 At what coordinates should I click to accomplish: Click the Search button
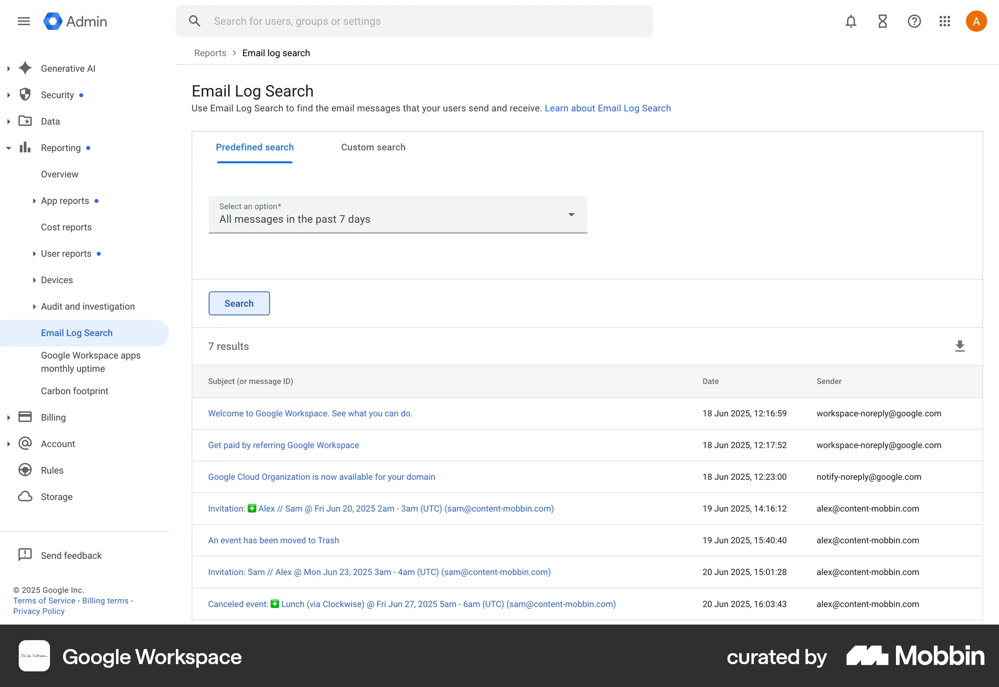[239, 303]
